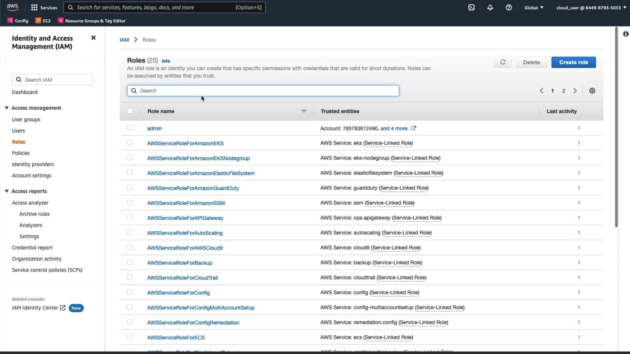Check the AWSServiceRoleForAmazonEKS row

click(130, 143)
